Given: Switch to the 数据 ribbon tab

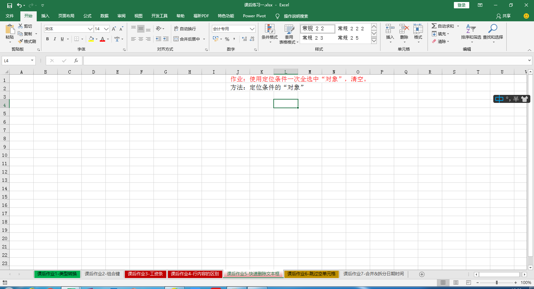Looking at the screenshot, I should pos(104,16).
